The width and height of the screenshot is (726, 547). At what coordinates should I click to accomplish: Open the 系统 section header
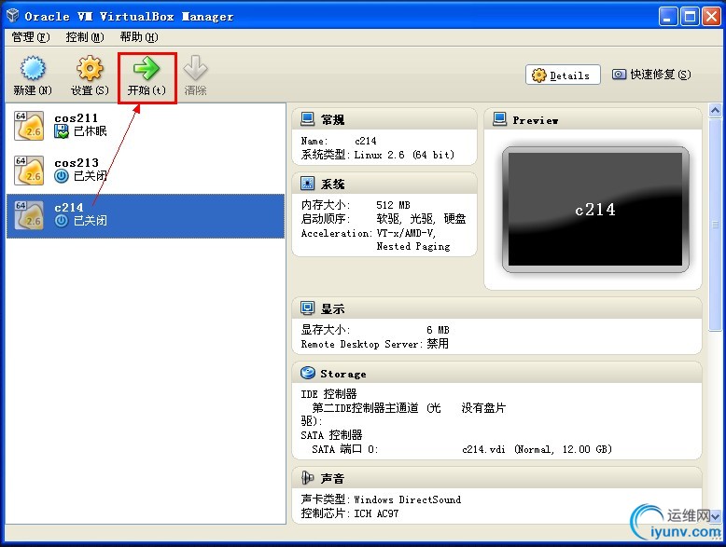click(384, 184)
